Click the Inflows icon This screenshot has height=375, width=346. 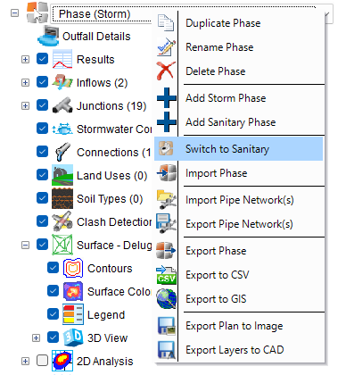62,82
